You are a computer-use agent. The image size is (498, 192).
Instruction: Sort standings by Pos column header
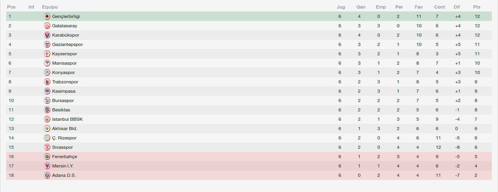11,7
